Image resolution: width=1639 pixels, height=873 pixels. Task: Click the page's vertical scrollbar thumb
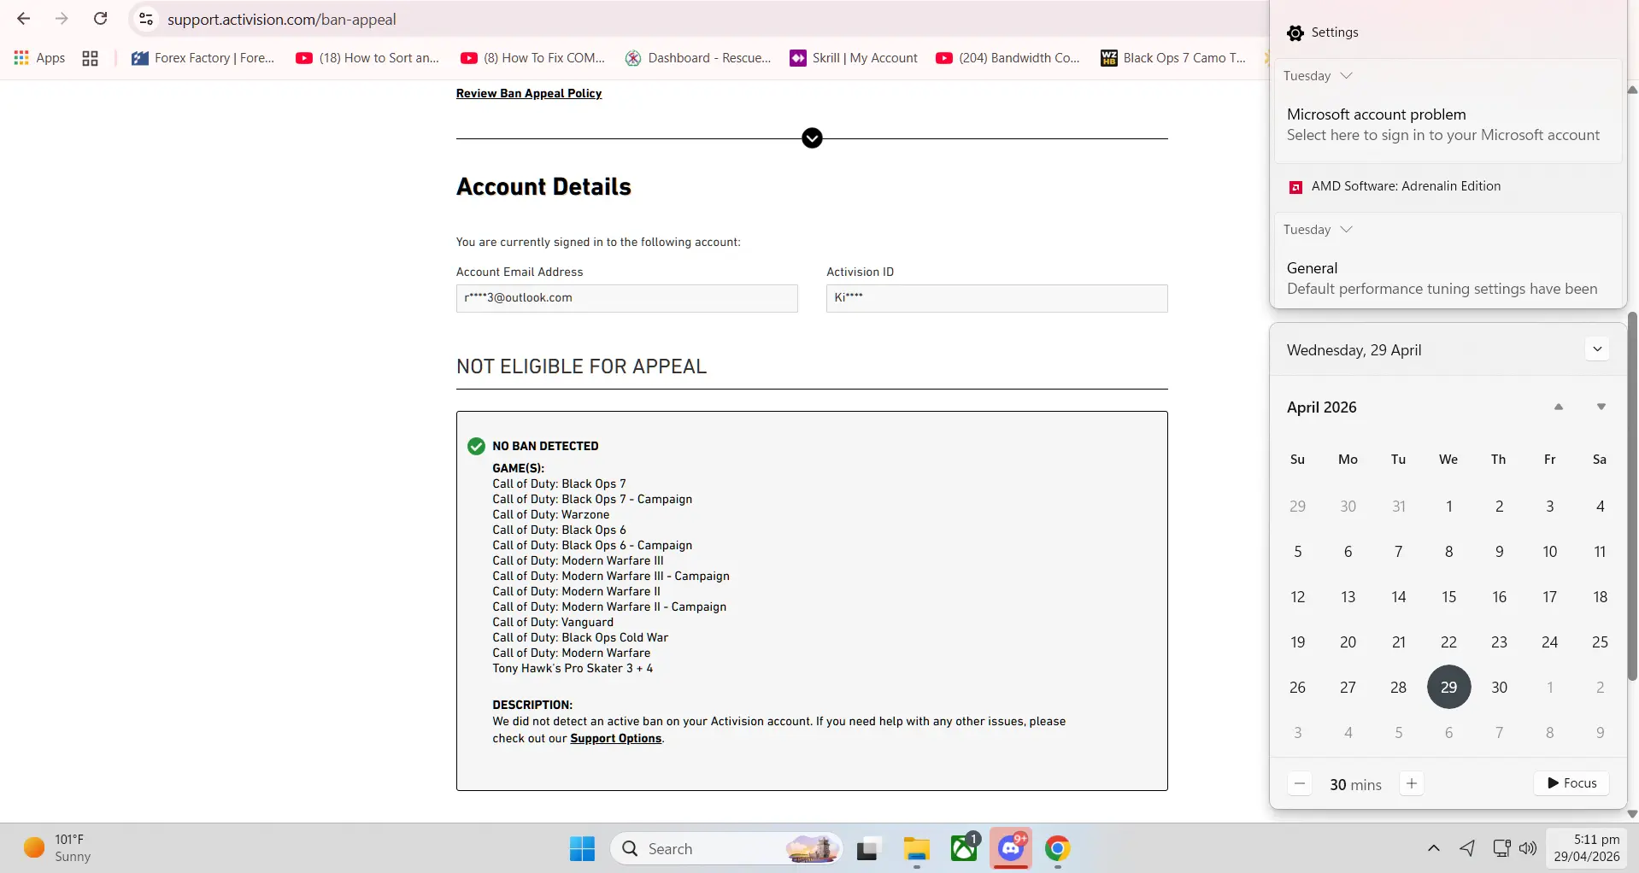pyautogui.click(x=1632, y=495)
